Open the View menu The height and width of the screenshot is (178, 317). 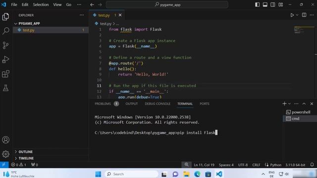[57, 4]
